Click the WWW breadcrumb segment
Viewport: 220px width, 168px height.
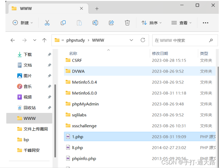(98, 40)
